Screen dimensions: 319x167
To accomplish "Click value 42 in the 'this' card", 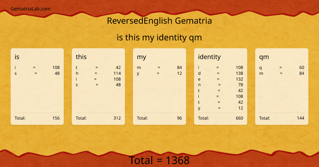I will point(118,67).
